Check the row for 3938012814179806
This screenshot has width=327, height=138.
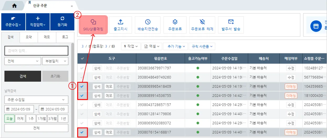pos(82,114)
